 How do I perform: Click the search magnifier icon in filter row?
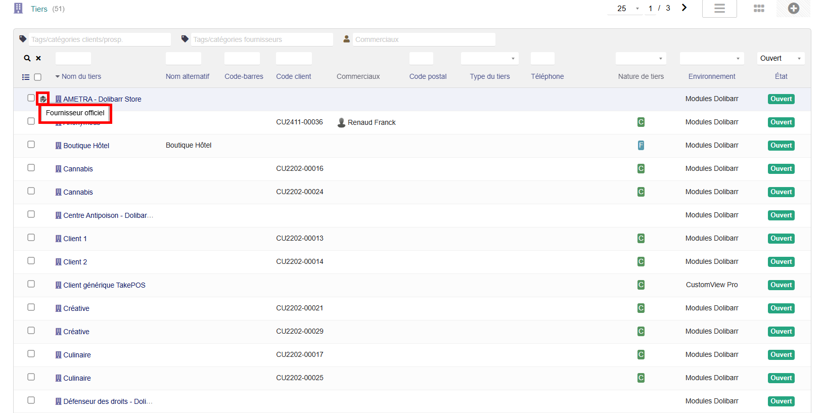click(27, 59)
